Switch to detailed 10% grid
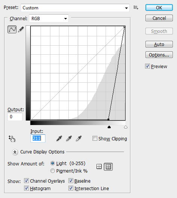177x198 pixels. tap(108, 167)
